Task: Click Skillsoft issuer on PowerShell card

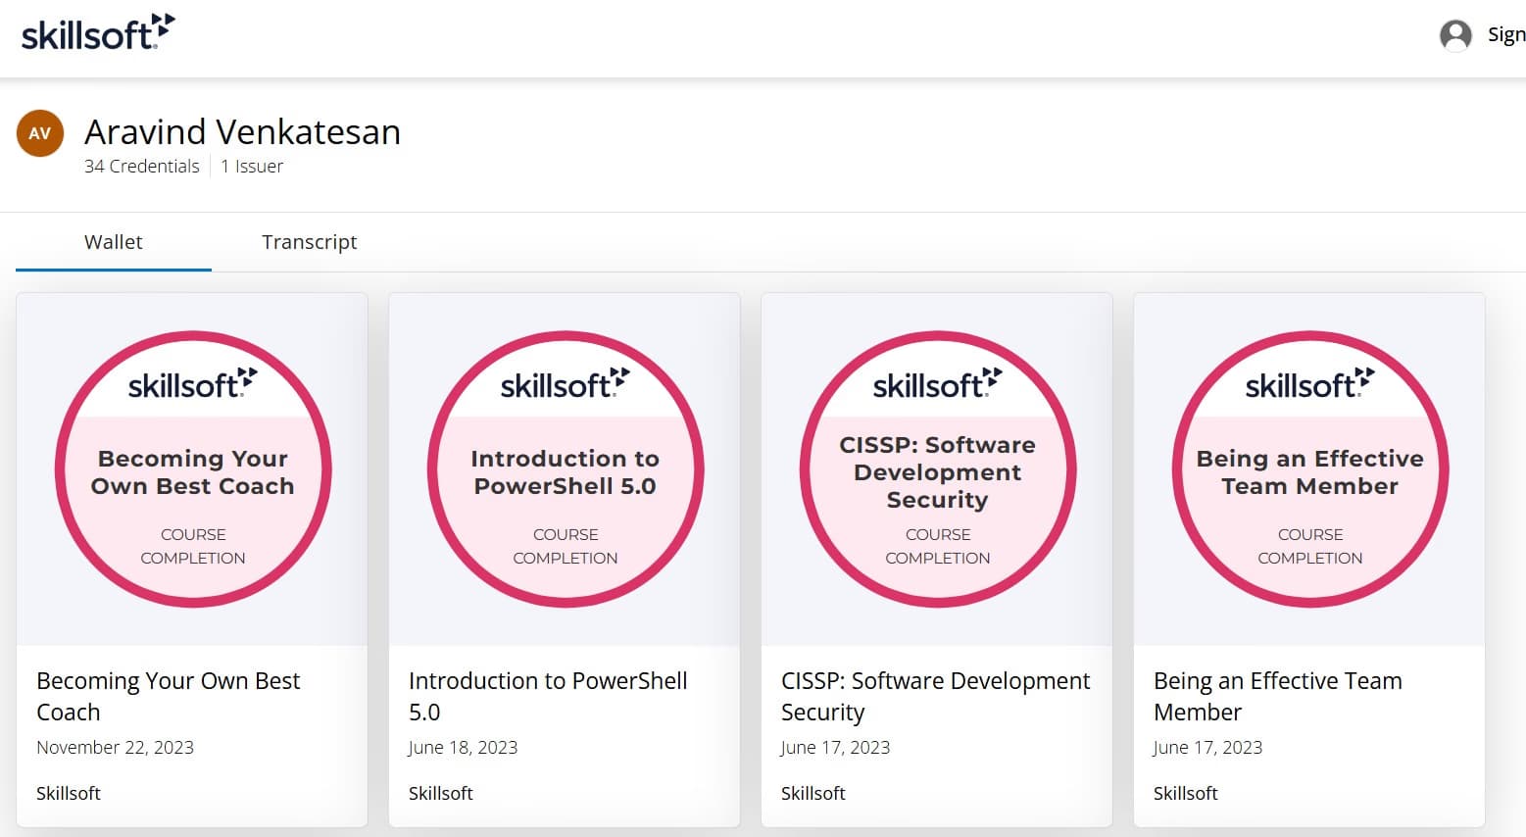Action: [x=441, y=794]
